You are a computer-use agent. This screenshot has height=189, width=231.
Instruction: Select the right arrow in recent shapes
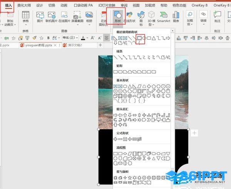[x=168, y=38]
